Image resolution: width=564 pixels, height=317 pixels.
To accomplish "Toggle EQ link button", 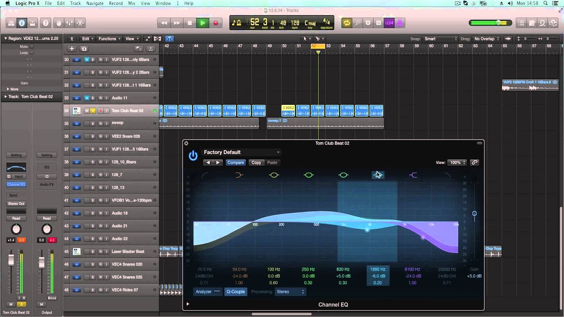I will tap(475, 162).
